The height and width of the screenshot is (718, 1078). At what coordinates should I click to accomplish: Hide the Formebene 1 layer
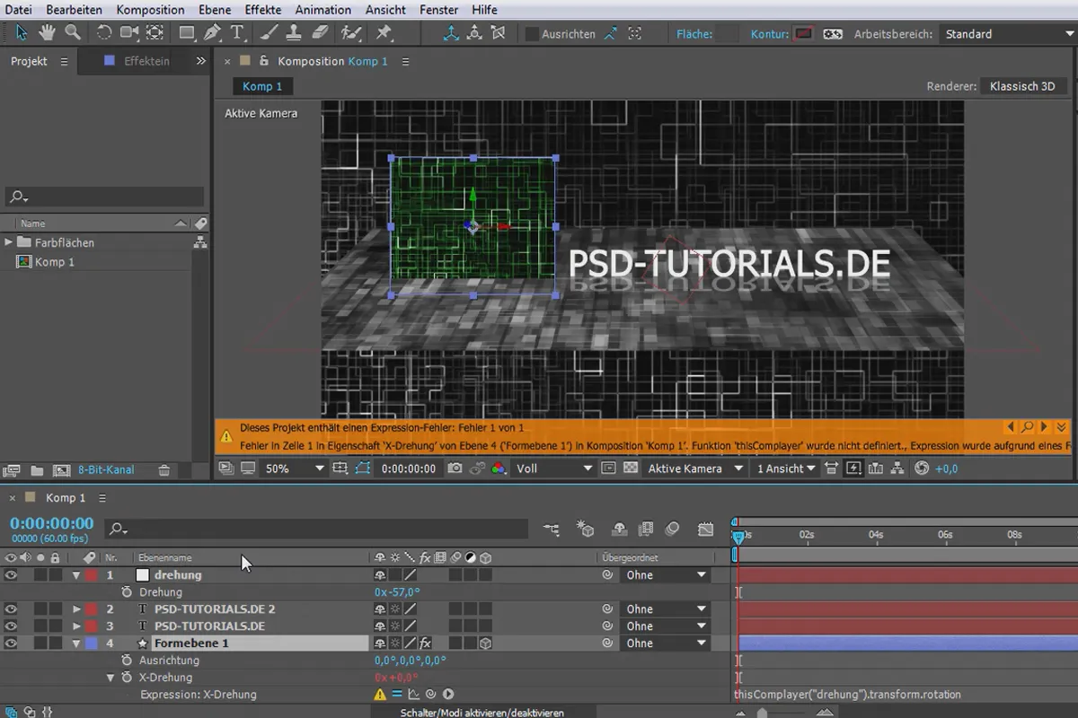tap(11, 644)
